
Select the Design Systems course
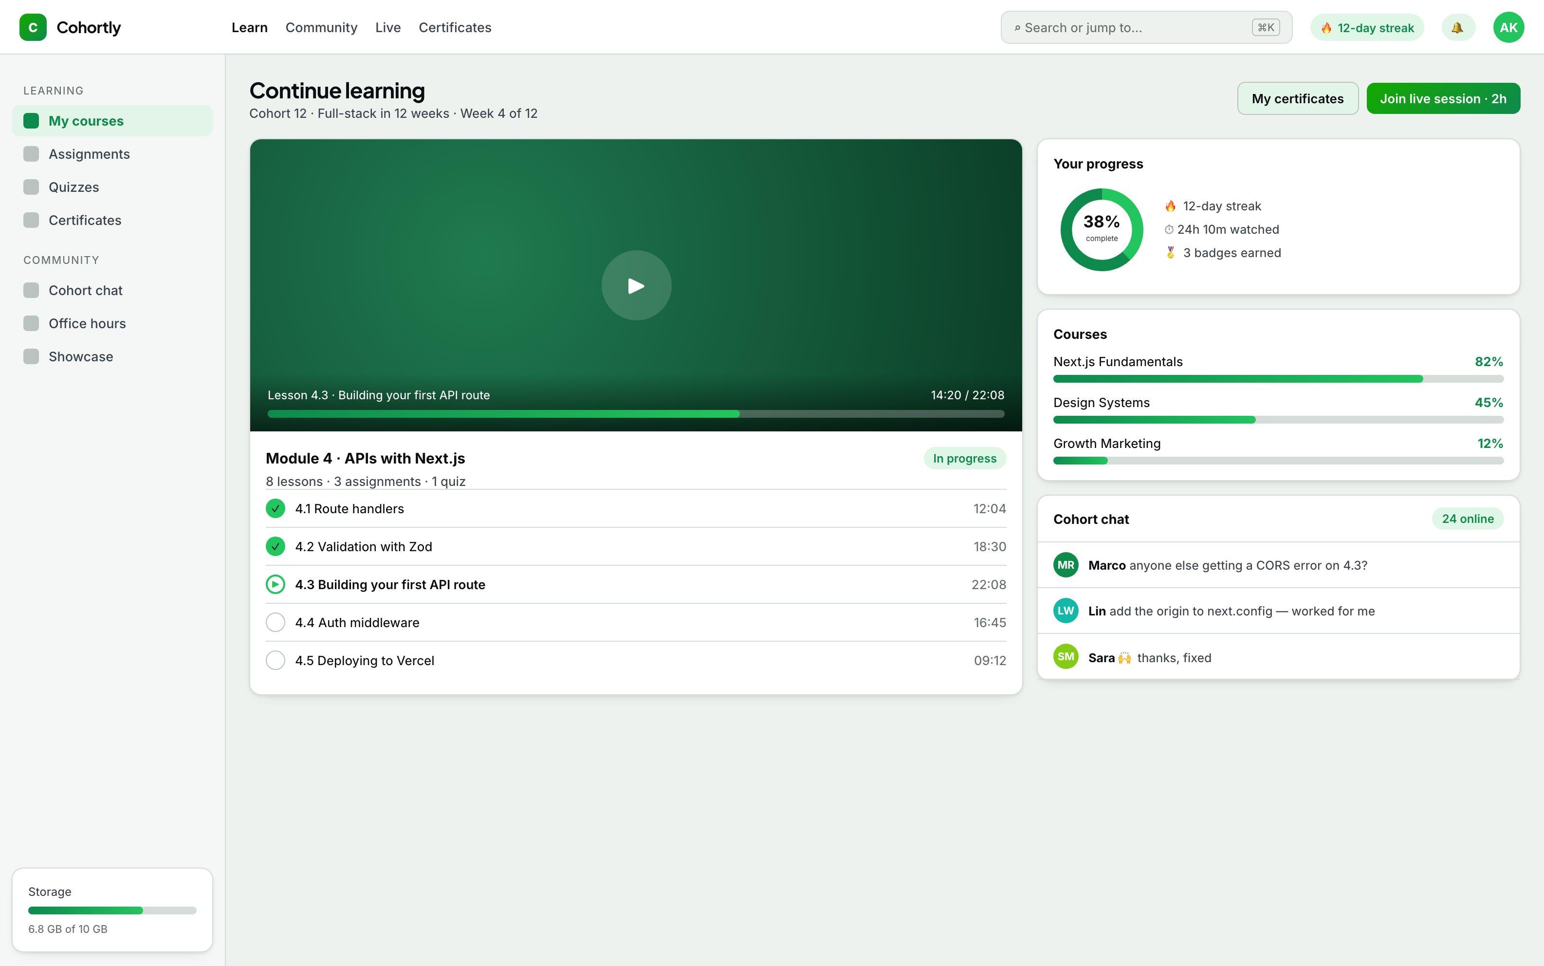1278,409
